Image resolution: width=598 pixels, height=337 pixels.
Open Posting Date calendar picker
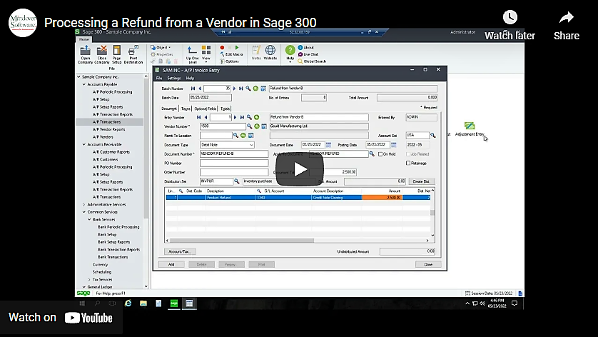click(x=394, y=145)
